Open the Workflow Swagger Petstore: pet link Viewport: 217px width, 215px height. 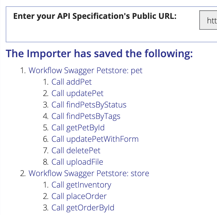85,70
